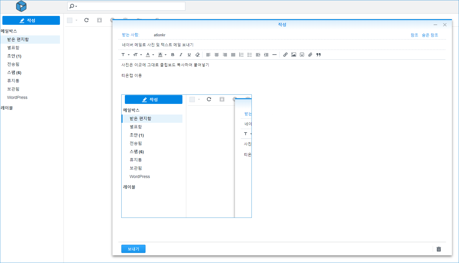This screenshot has height=263, width=459.
Task: Click the refresh icon in main mail toolbar
Action: pyautogui.click(x=86, y=20)
